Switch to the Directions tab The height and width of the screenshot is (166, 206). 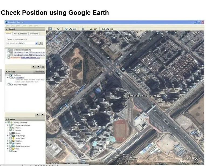coord(34,34)
